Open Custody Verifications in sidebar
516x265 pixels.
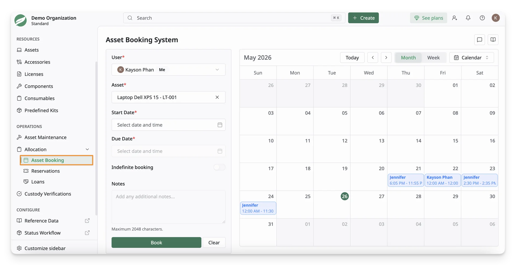pos(48,194)
